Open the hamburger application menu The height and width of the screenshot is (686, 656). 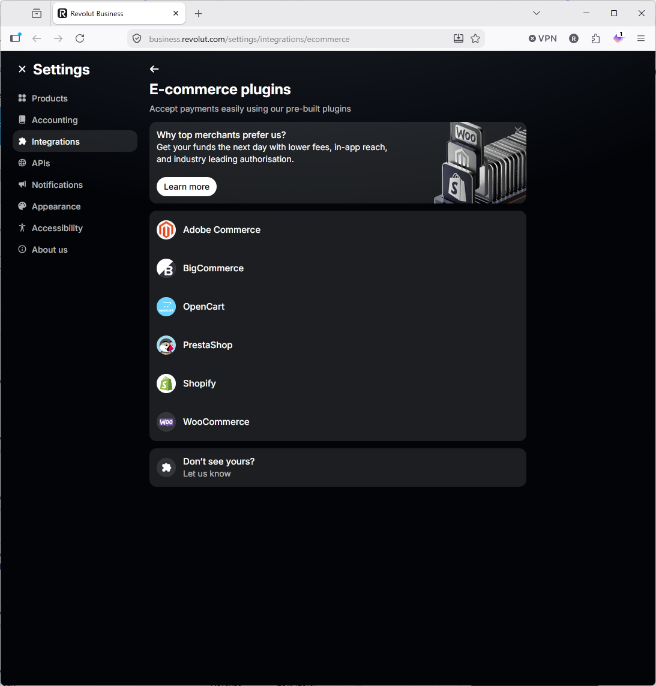click(x=640, y=38)
